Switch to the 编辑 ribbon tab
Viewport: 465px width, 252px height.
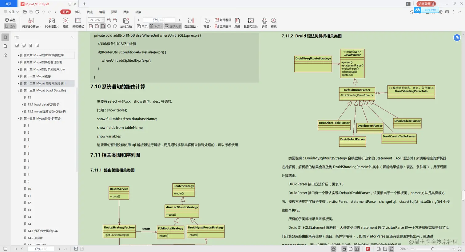click(102, 12)
